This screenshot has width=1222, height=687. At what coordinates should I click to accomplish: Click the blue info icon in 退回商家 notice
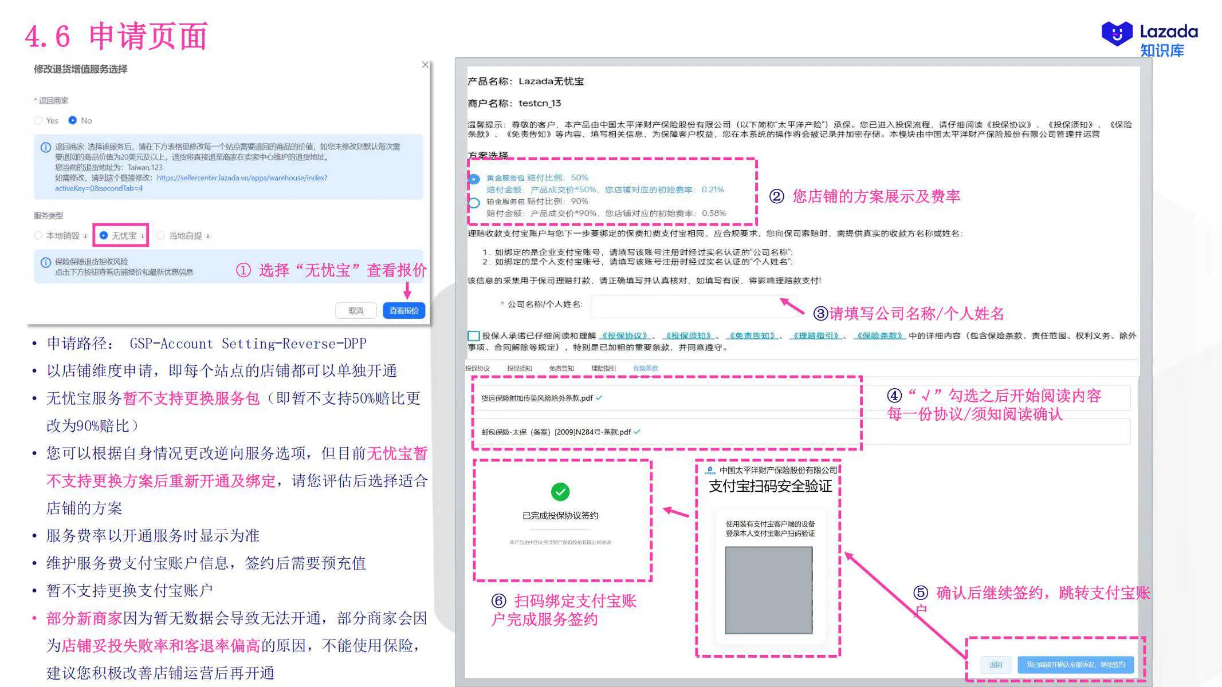[46, 147]
